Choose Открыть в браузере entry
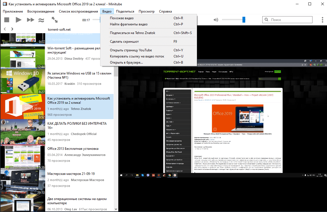The height and width of the screenshot is (212, 327). (x=148, y=62)
